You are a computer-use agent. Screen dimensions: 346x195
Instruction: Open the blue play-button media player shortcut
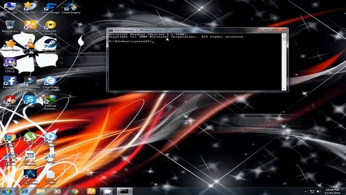(x=50, y=140)
